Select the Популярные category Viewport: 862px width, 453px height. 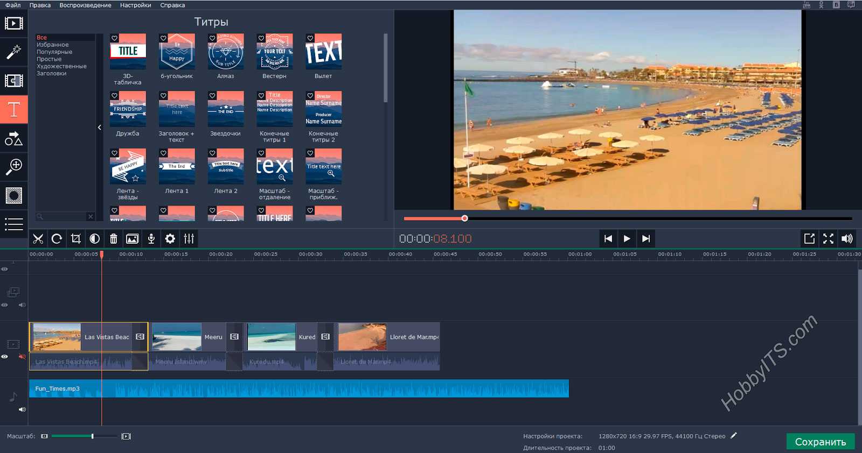[x=65, y=52]
